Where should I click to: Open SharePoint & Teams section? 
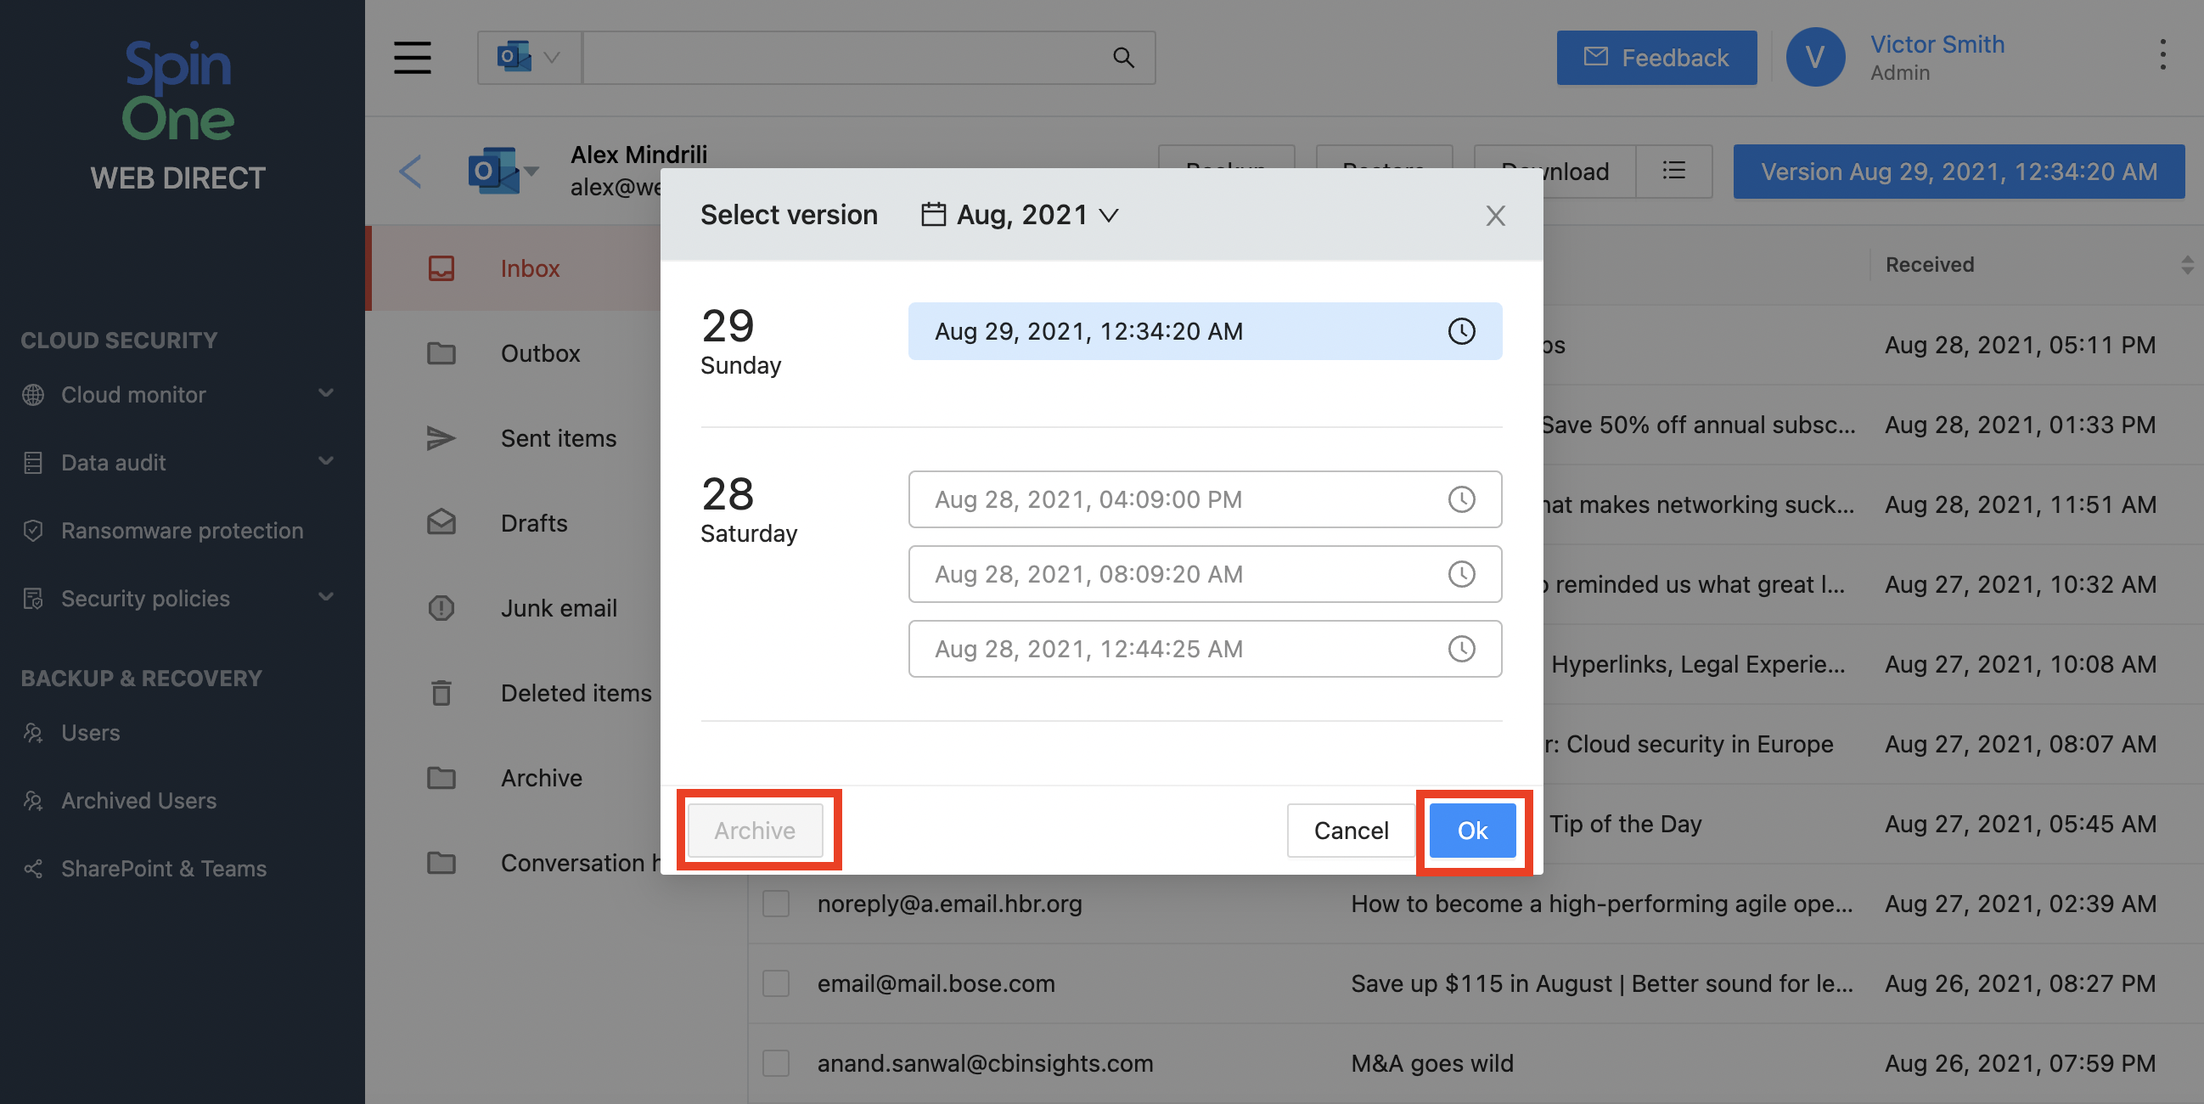(x=163, y=869)
